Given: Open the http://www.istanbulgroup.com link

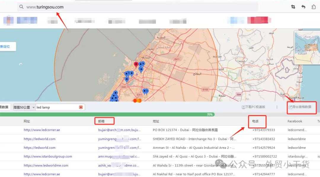Looking at the screenshot, I should (x=48, y=156).
